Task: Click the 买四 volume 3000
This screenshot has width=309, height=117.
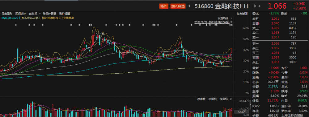Action: pyautogui.click(x=293, y=58)
